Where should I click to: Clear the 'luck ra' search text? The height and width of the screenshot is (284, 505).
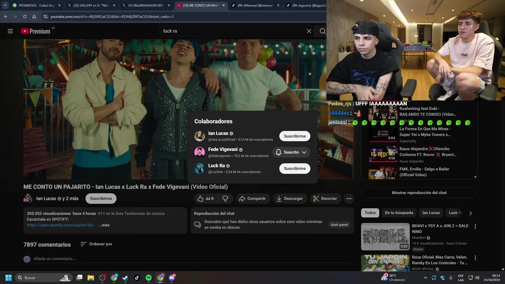pos(309,31)
